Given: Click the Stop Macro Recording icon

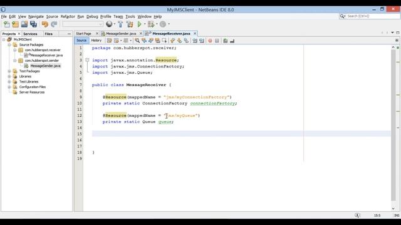Looking at the screenshot, I should pos(217,41).
